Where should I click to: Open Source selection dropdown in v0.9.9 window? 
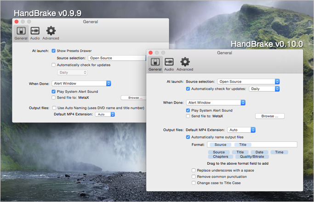tap(117, 58)
